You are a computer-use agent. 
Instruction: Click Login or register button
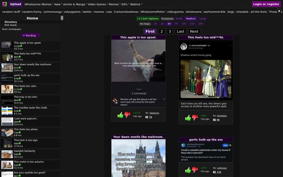coord(266,4)
